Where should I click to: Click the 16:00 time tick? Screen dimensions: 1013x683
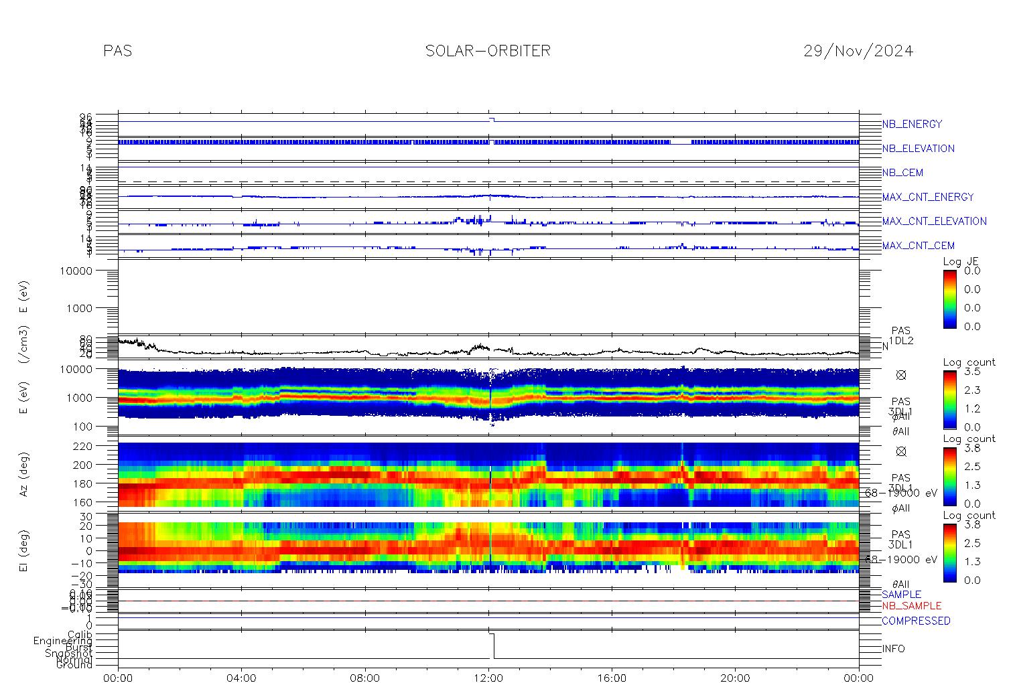pyautogui.click(x=612, y=678)
